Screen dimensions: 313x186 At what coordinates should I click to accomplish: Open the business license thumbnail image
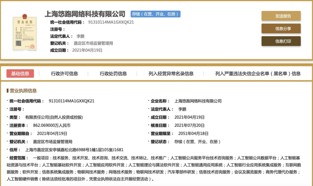(x=25, y=32)
